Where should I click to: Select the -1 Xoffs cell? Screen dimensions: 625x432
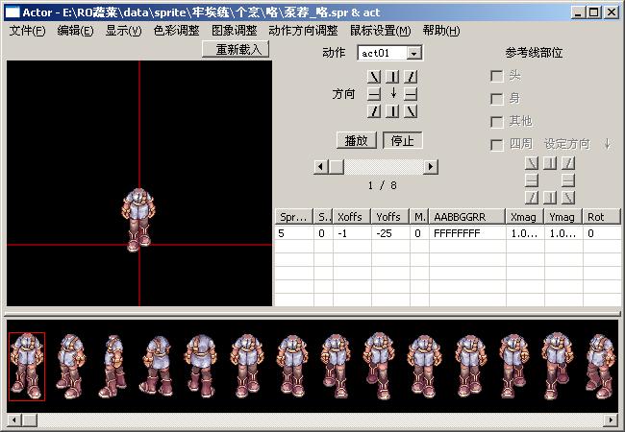352,233
